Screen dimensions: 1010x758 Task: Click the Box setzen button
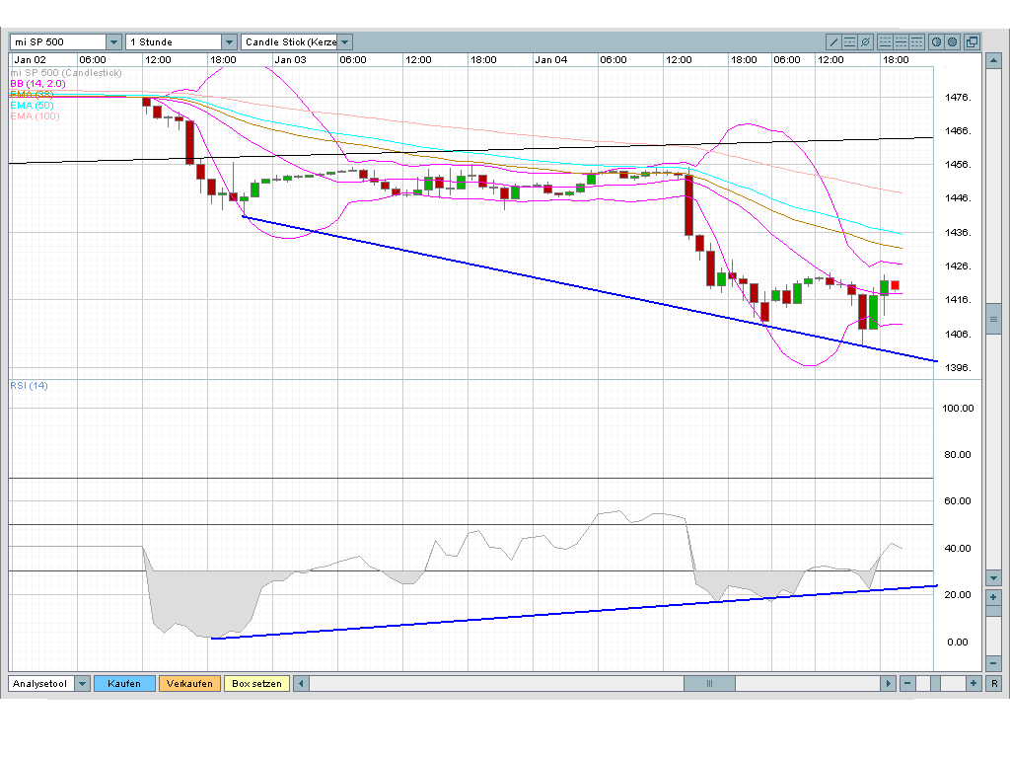(256, 683)
